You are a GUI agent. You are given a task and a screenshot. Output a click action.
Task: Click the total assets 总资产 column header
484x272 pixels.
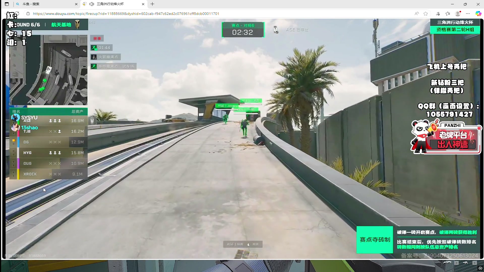[77, 111]
